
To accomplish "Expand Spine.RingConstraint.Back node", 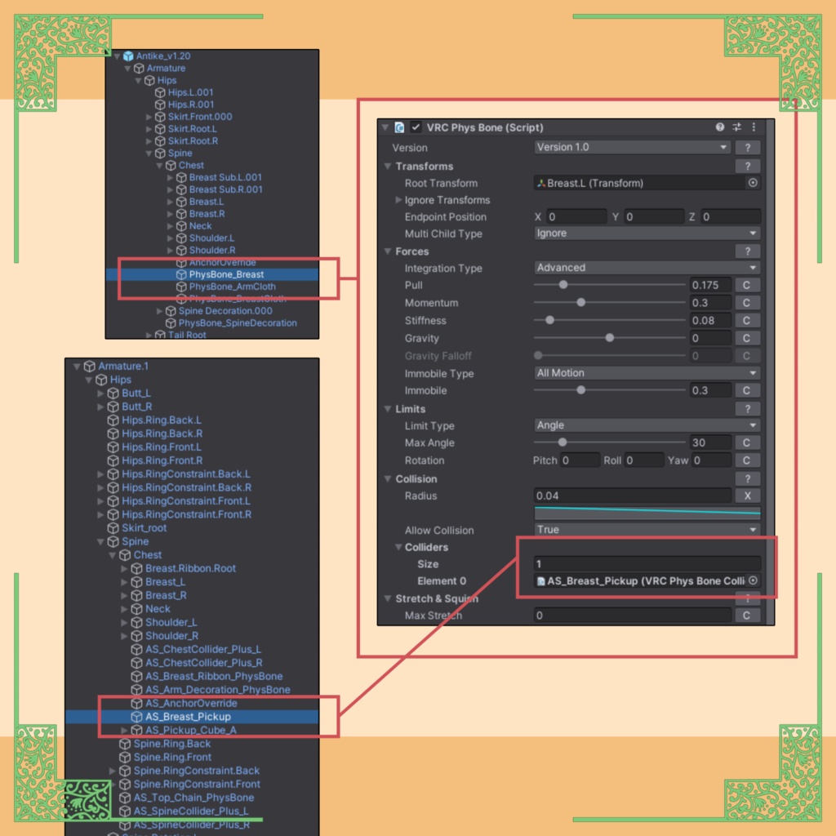I will [x=112, y=771].
